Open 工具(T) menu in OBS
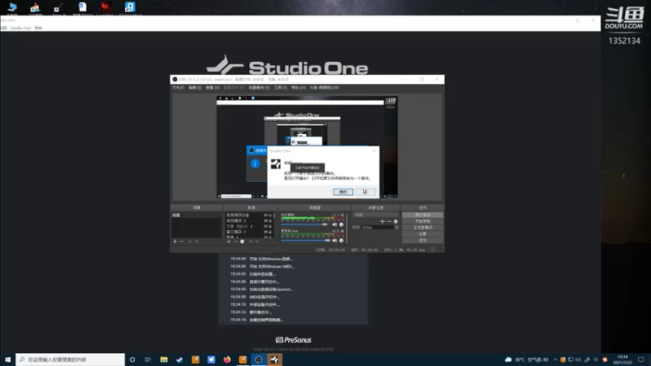651x366 pixels. pos(281,88)
